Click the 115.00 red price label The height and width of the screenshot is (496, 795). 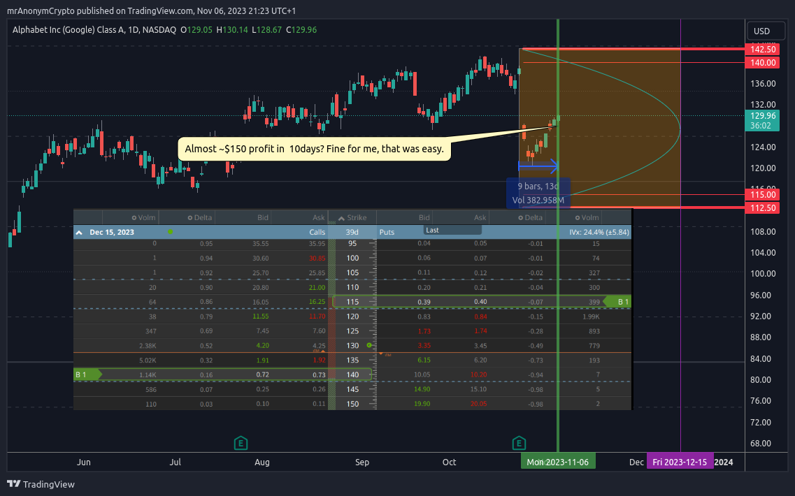pos(763,194)
